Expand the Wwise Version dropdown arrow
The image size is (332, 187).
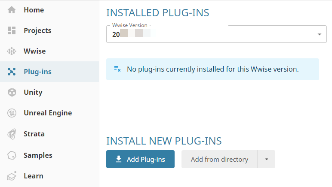pos(319,34)
